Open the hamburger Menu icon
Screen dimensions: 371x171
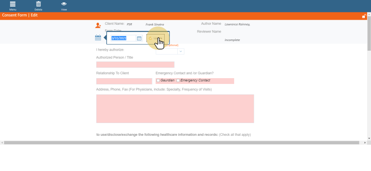(x=13, y=4)
